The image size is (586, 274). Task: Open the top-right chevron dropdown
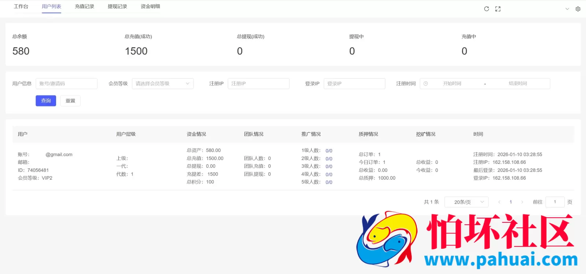(x=567, y=9)
